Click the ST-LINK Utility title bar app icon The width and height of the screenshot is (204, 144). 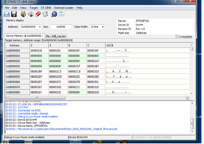[5, 2]
